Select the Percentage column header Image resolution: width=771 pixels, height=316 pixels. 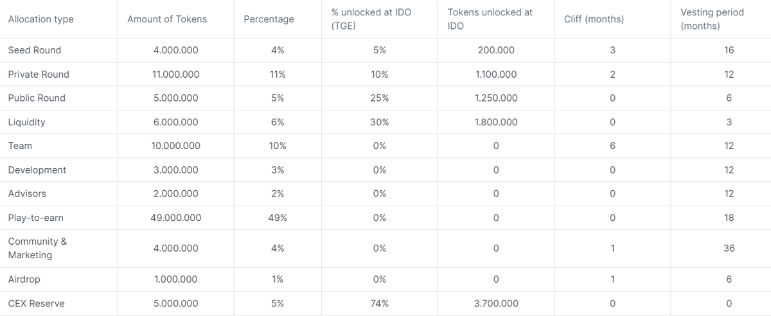tap(269, 19)
